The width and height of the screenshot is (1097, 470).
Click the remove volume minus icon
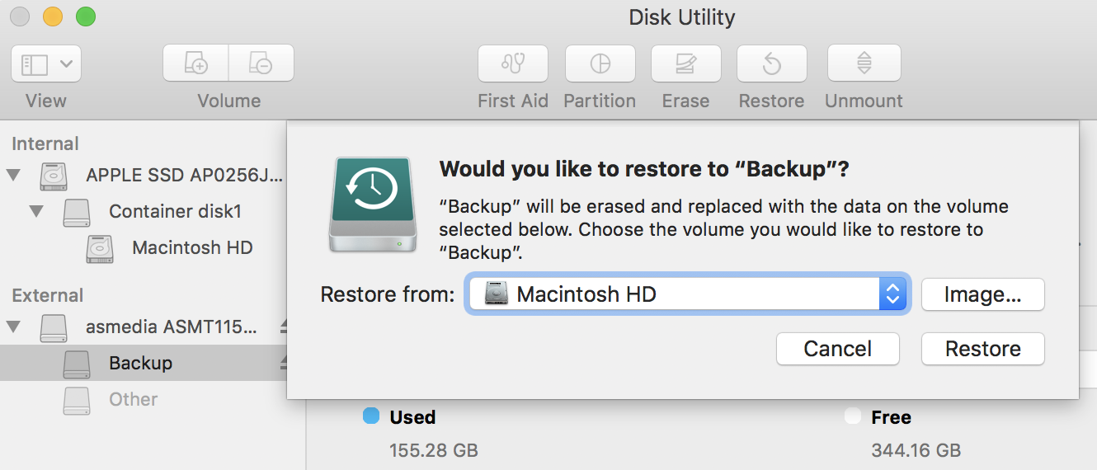tap(261, 63)
